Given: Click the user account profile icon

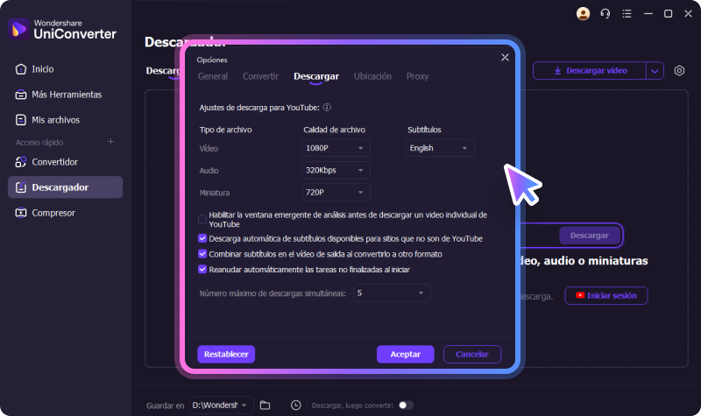Looking at the screenshot, I should pos(584,13).
